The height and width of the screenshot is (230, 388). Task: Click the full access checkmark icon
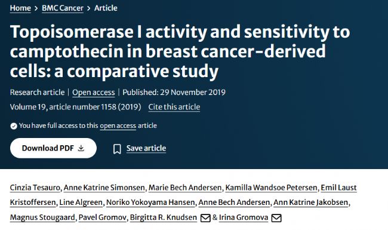(x=14, y=126)
